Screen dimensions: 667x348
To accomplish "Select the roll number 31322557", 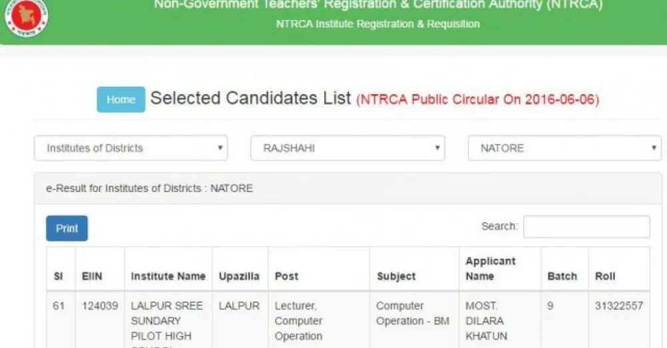I will point(619,306).
